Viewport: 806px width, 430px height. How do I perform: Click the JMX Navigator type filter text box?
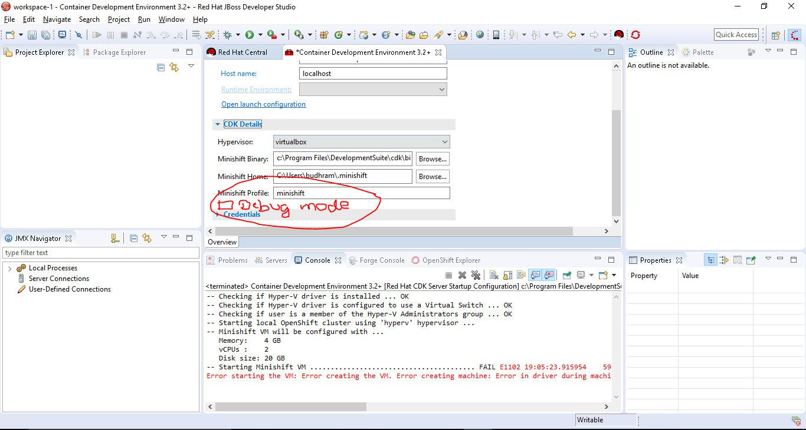pos(101,253)
